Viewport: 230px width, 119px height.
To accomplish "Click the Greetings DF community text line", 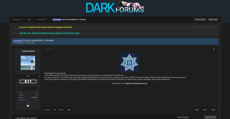I will coord(55,73).
